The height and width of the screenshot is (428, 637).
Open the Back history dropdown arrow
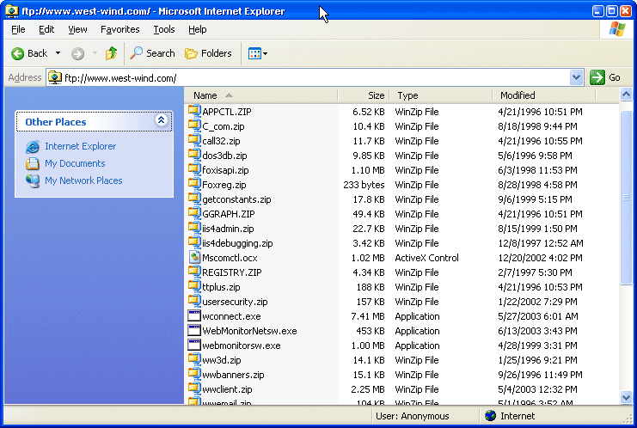[x=58, y=53]
